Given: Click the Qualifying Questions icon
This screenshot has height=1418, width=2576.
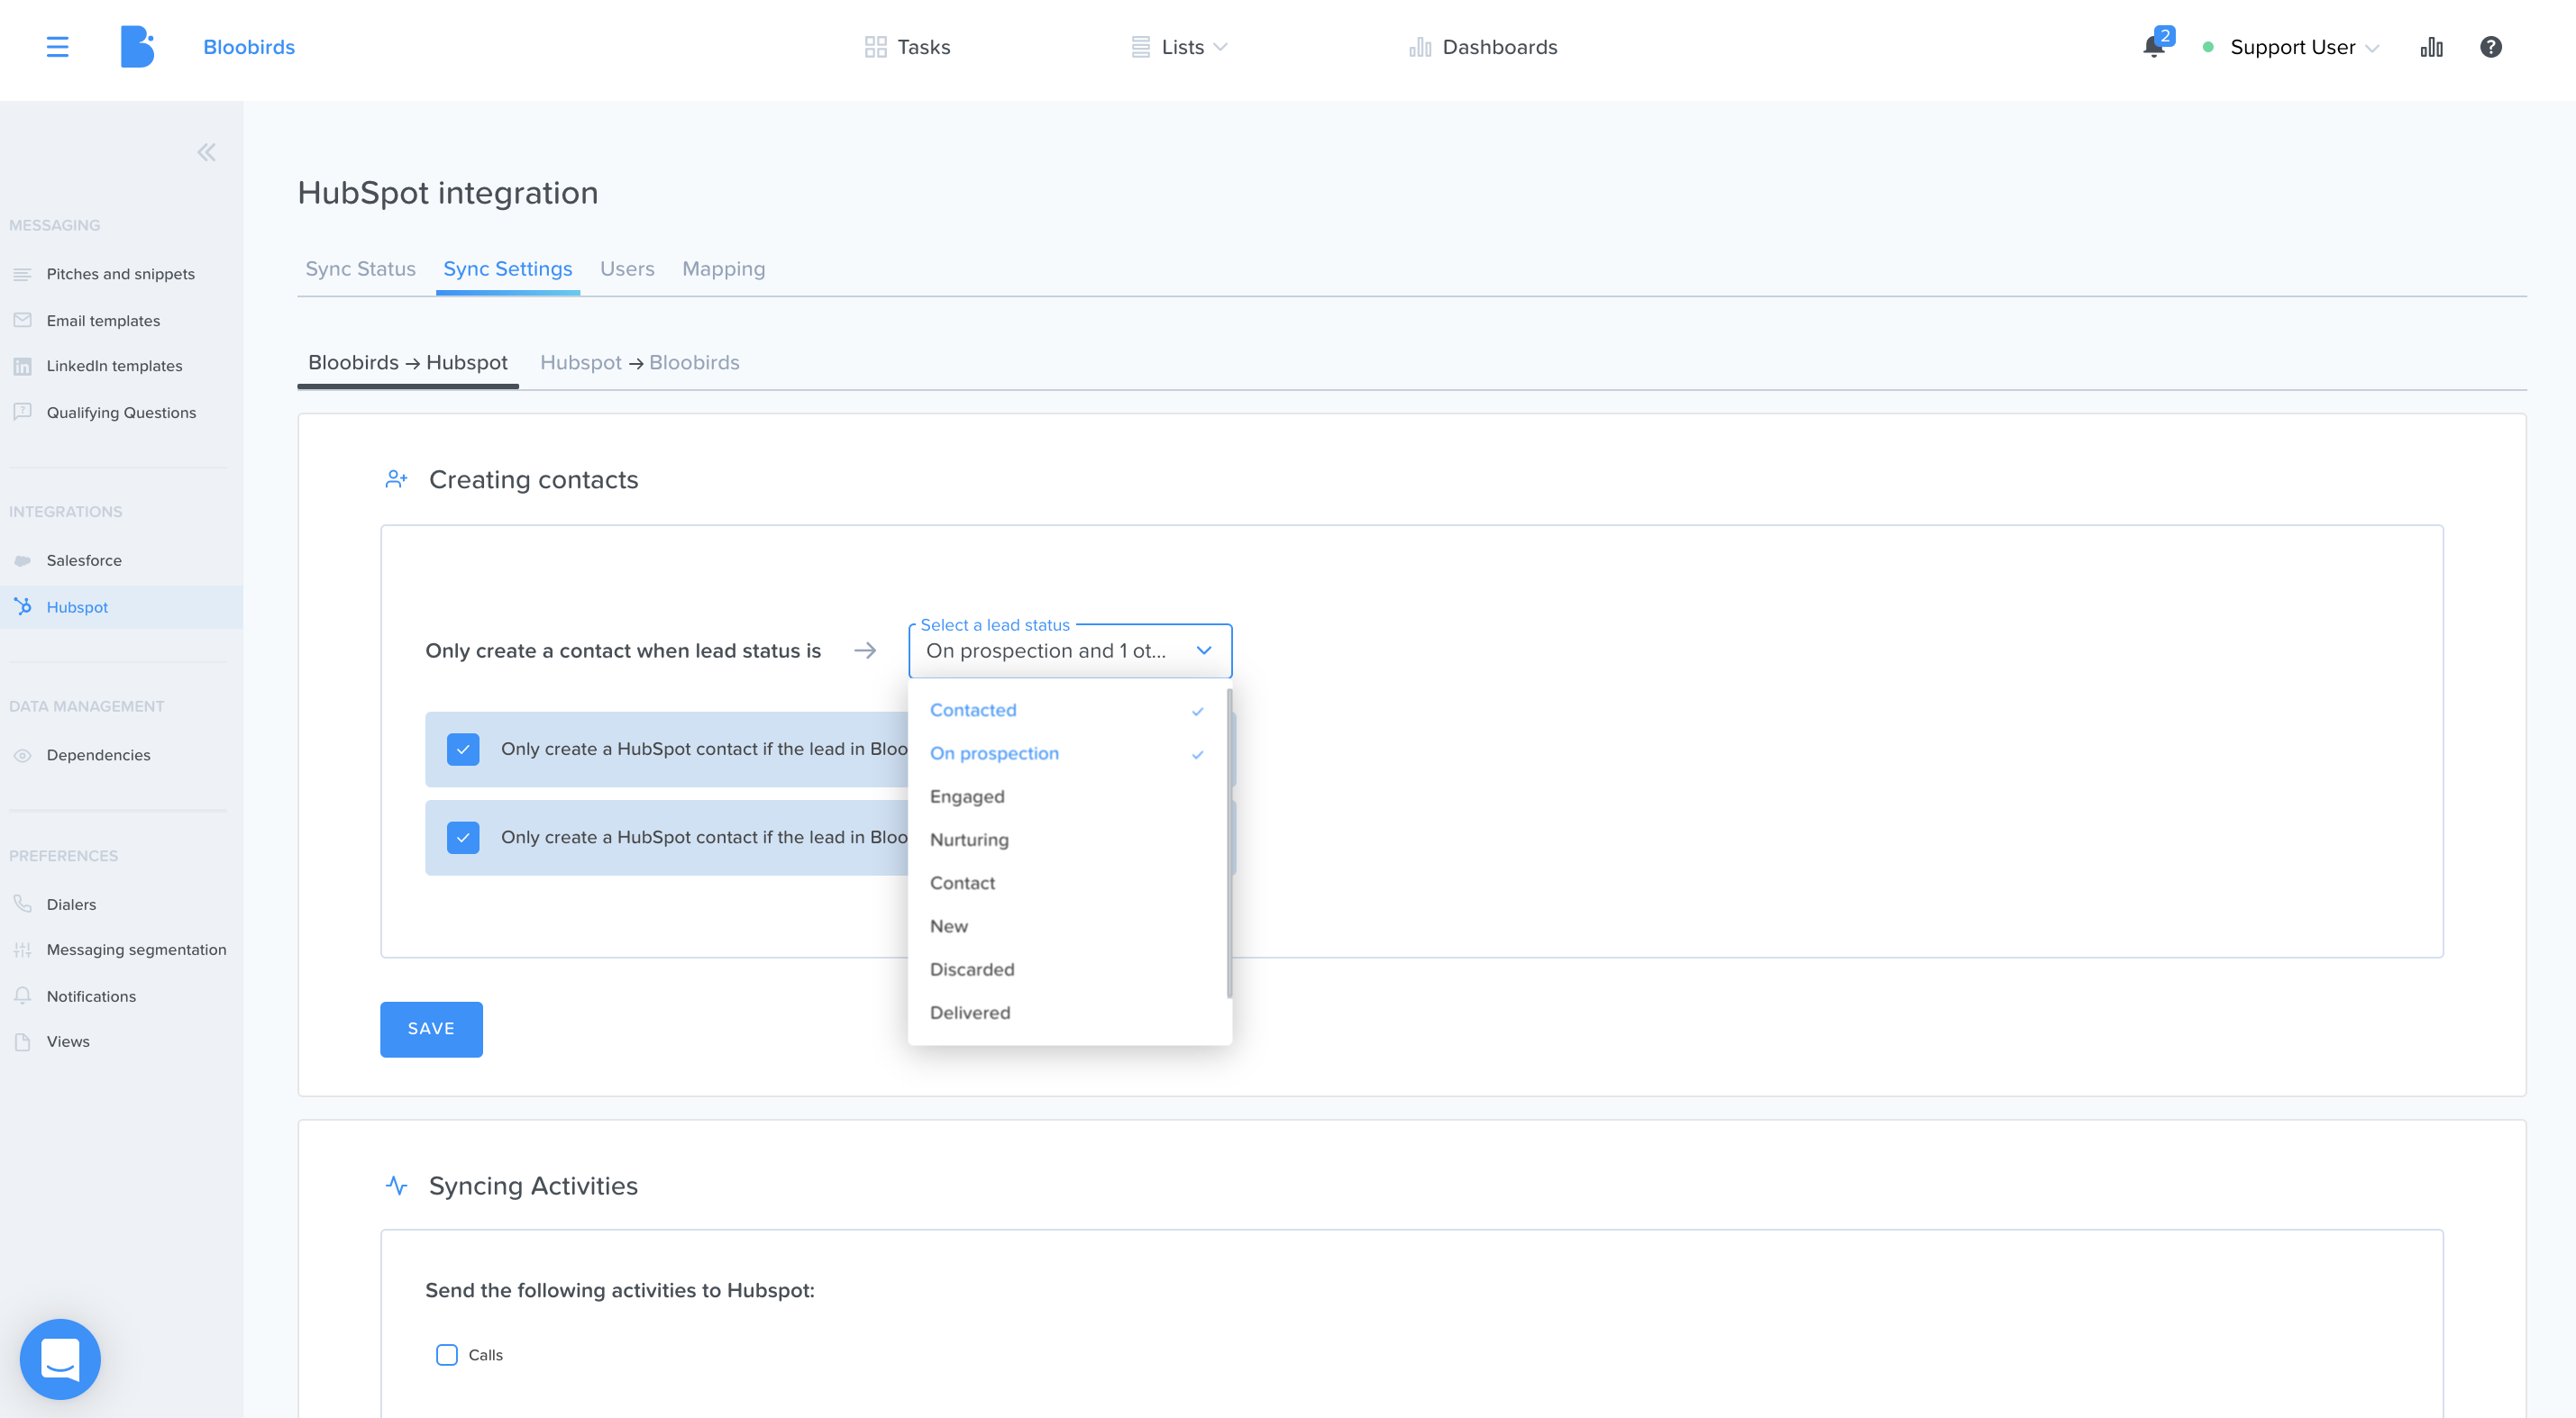Looking at the screenshot, I should 22,412.
